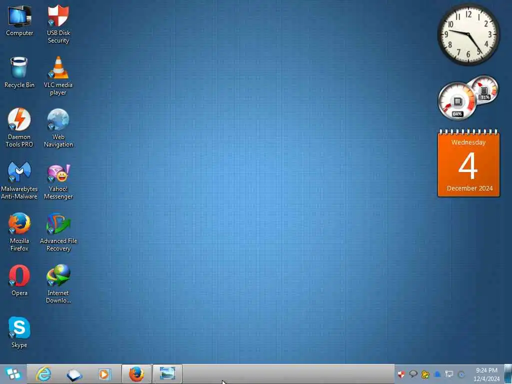Click the speech bubble tray icon
This screenshot has height=384, width=512.
(x=413, y=374)
